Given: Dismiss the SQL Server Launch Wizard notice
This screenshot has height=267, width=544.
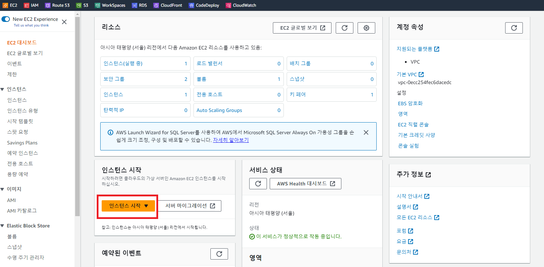Looking at the screenshot, I should coord(366,132).
